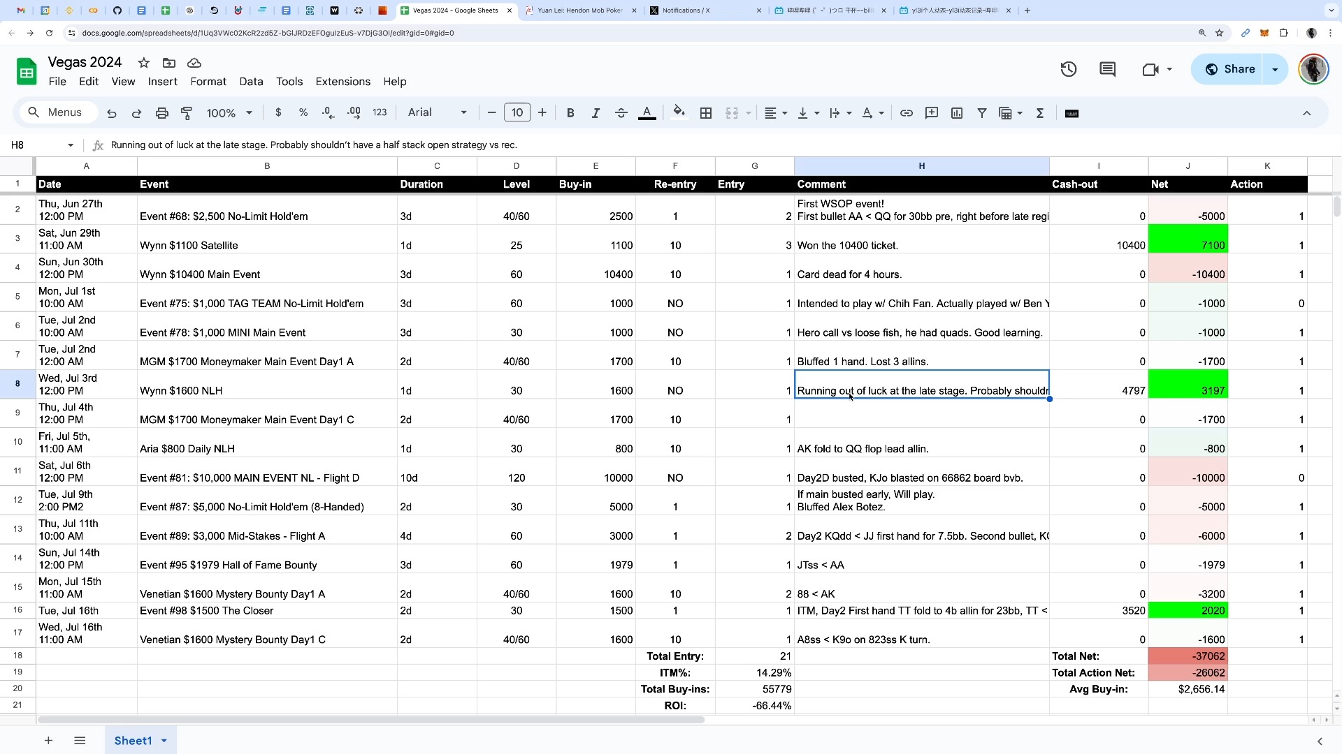This screenshot has height=754, width=1342.
Task: Open the File menu
Action: tap(57, 82)
